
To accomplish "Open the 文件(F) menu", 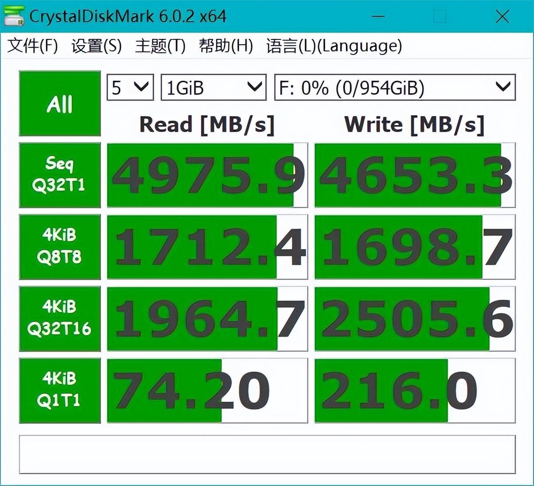I will click(x=32, y=46).
